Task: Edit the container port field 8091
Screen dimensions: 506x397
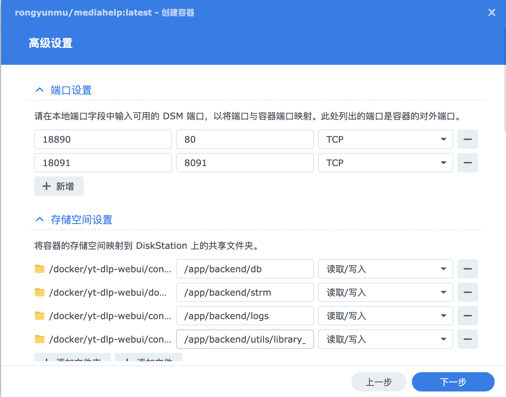Action: pos(245,163)
